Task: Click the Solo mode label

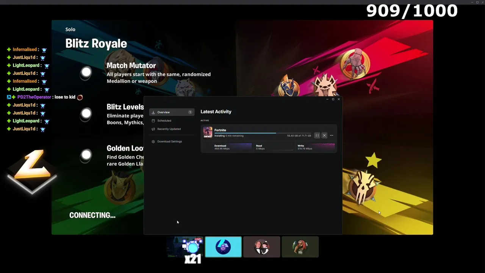Action: coord(70,30)
